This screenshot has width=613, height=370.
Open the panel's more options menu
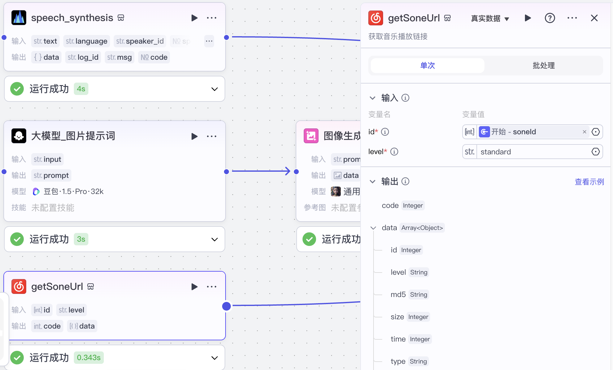tap(572, 18)
